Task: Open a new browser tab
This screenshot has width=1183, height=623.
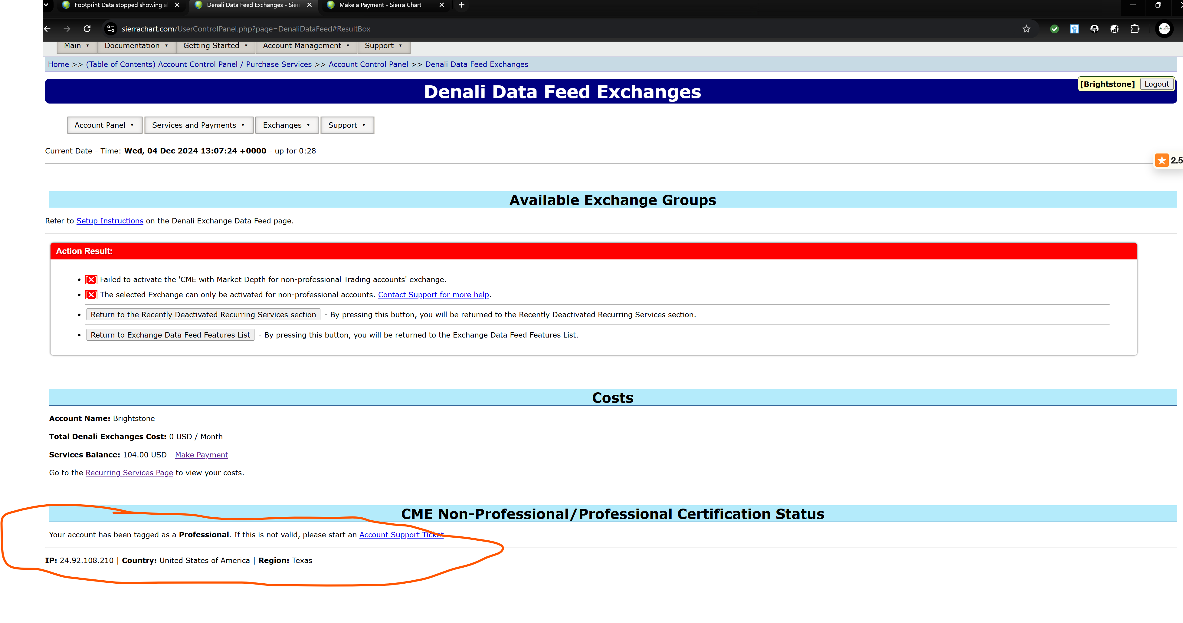Action: [461, 5]
